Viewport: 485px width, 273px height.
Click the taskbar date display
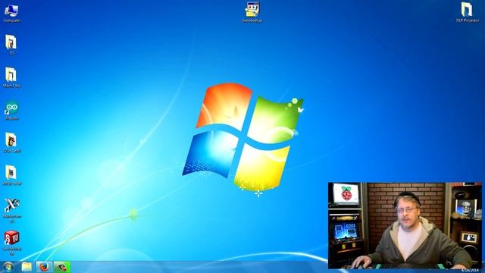470,270
